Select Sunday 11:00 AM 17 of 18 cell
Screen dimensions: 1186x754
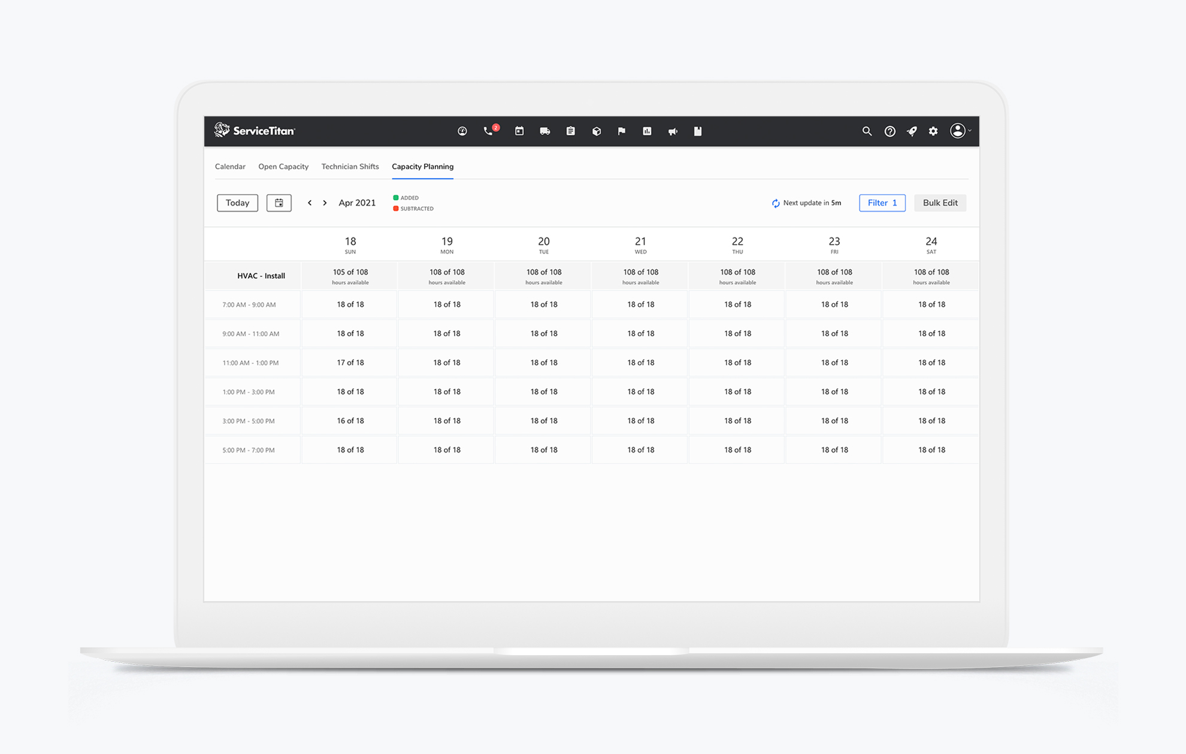tap(350, 363)
